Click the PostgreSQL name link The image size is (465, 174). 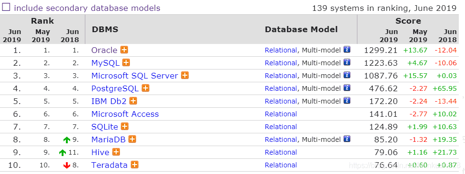click(115, 88)
